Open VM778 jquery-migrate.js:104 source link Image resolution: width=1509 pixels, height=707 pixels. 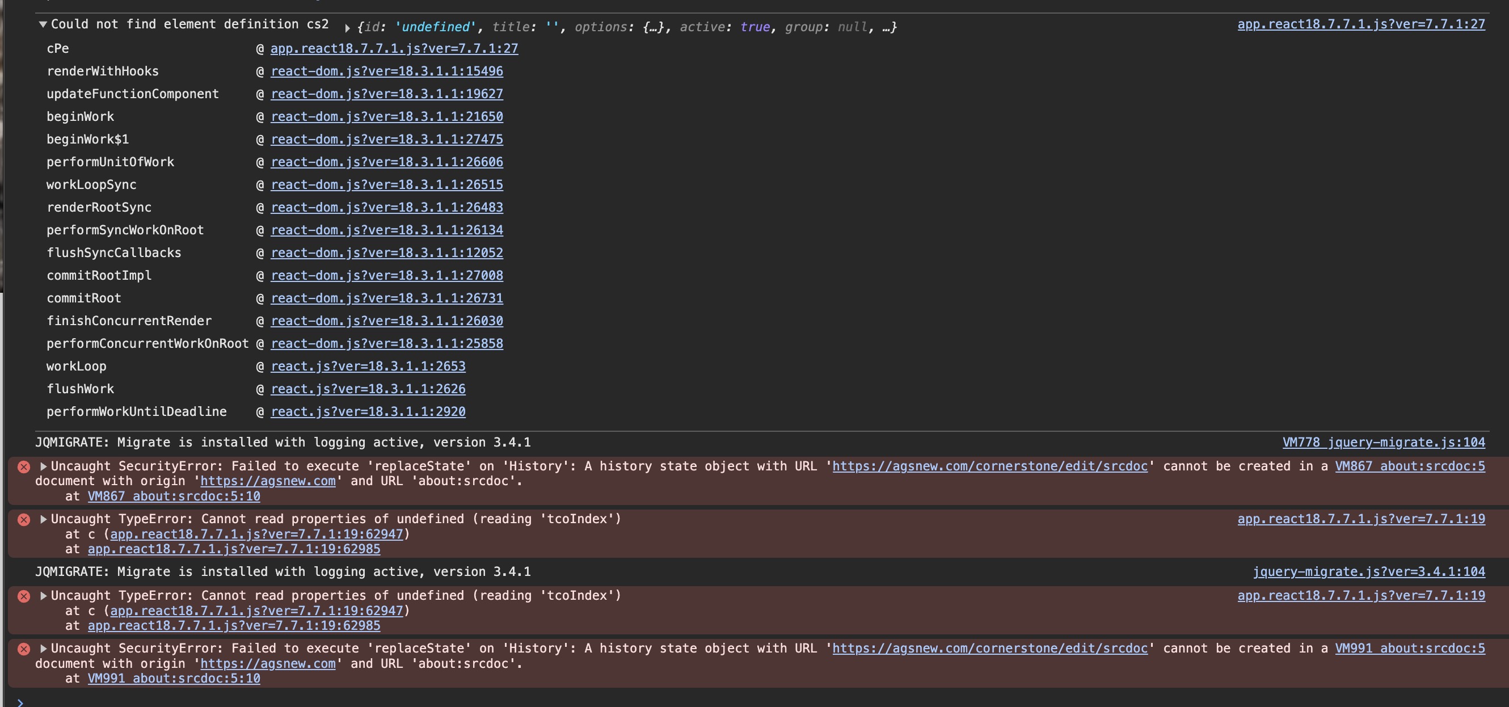pyautogui.click(x=1383, y=442)
